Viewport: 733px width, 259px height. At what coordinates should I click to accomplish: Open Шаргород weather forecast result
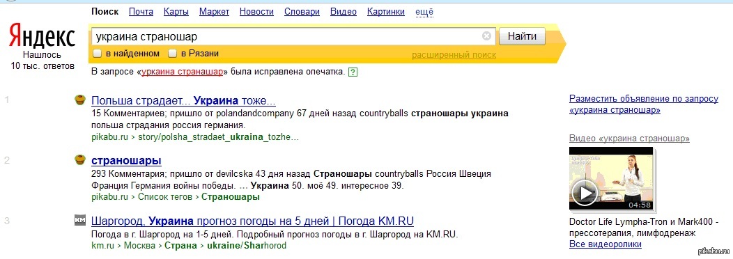(252, 221)
